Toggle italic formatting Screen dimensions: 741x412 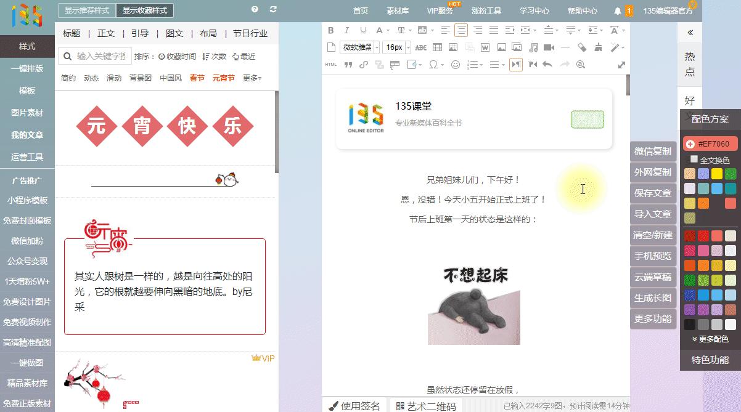tap(346, 30)
